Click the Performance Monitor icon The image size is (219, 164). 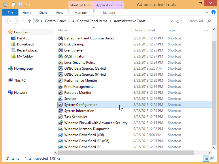tap(61, 81)
